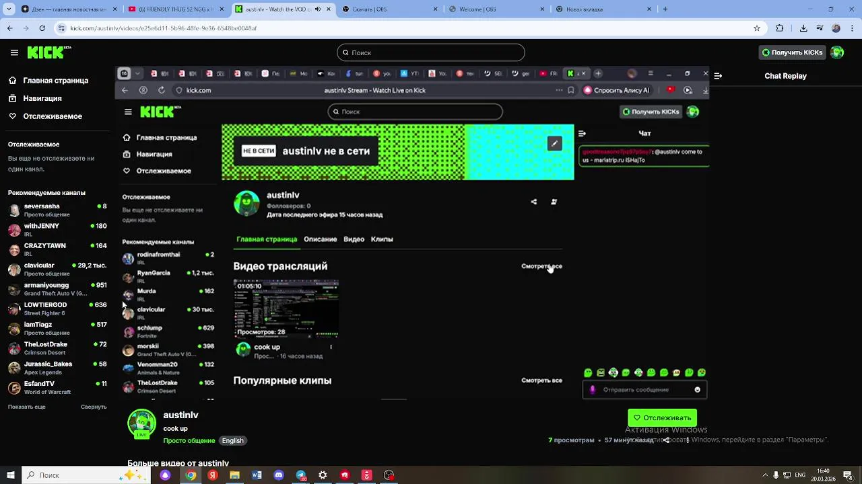Open EsfandTV recommended channel
The width and height of the screenshot is (862, 484).
click(57, 387)
